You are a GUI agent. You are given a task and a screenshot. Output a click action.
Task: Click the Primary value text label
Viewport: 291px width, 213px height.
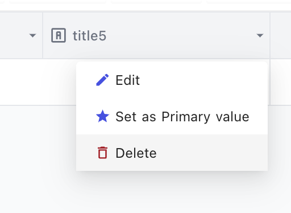click(x=205, y=117)
